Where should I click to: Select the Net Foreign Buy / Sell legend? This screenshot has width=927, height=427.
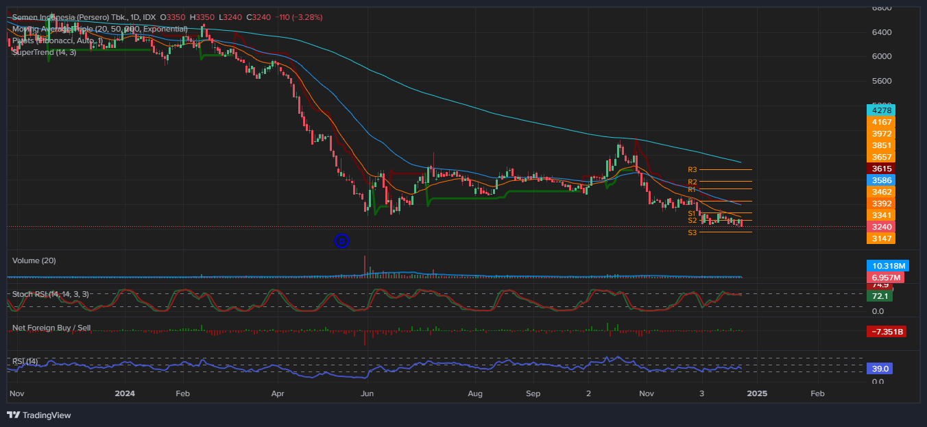coord(51,328)
